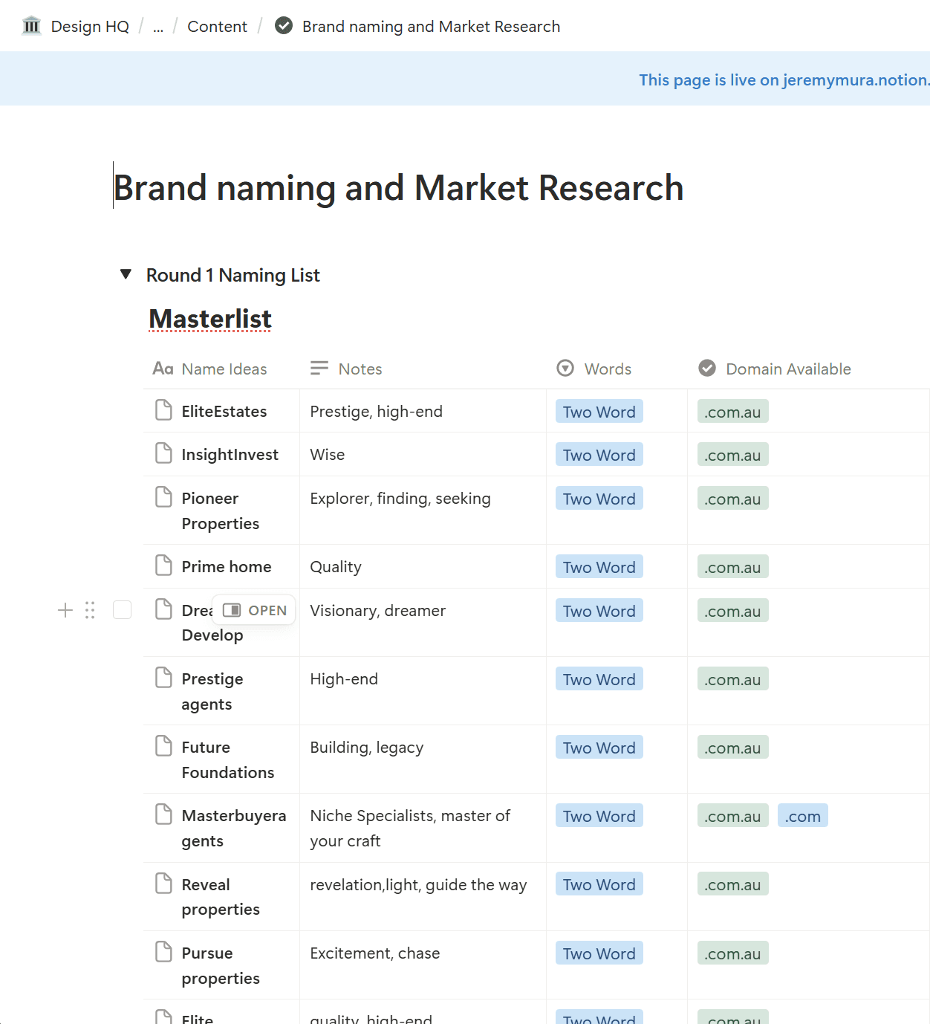
Task: Click the page icon beside InsightInvest
Action: pyautogui.click(x=163, y=453)
